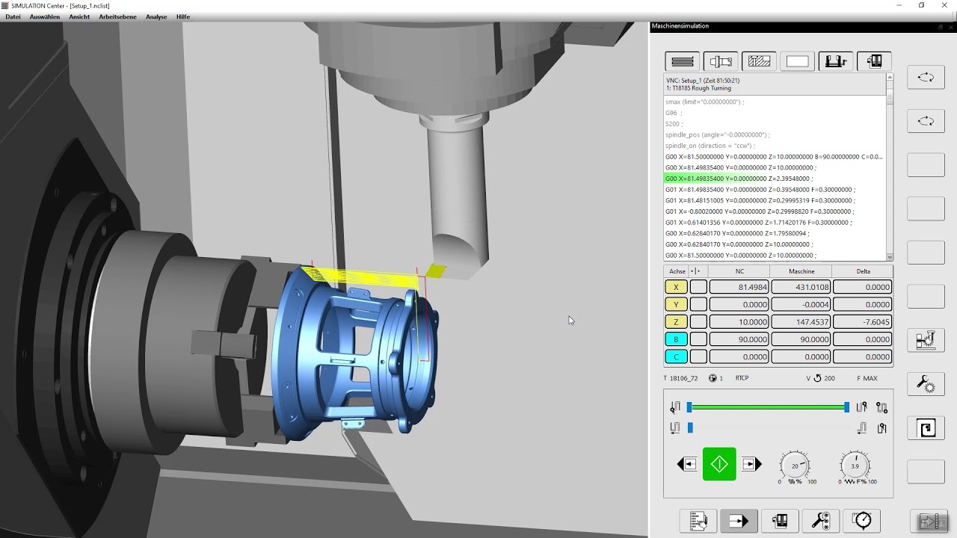
Task: Open the wrench with traffic light icon
Action: point(820,521)
